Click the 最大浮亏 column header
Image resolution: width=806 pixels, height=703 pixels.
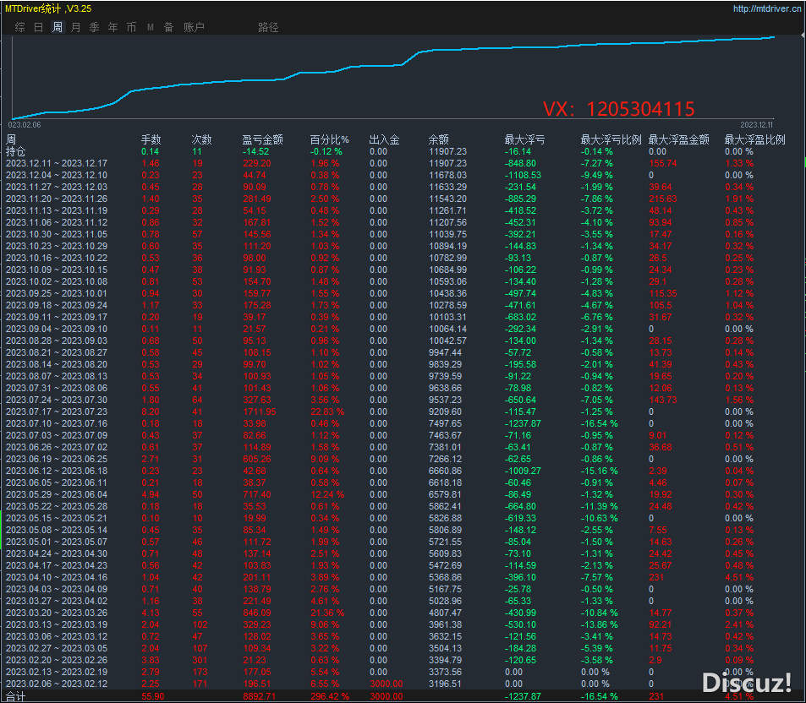[525, 139]
